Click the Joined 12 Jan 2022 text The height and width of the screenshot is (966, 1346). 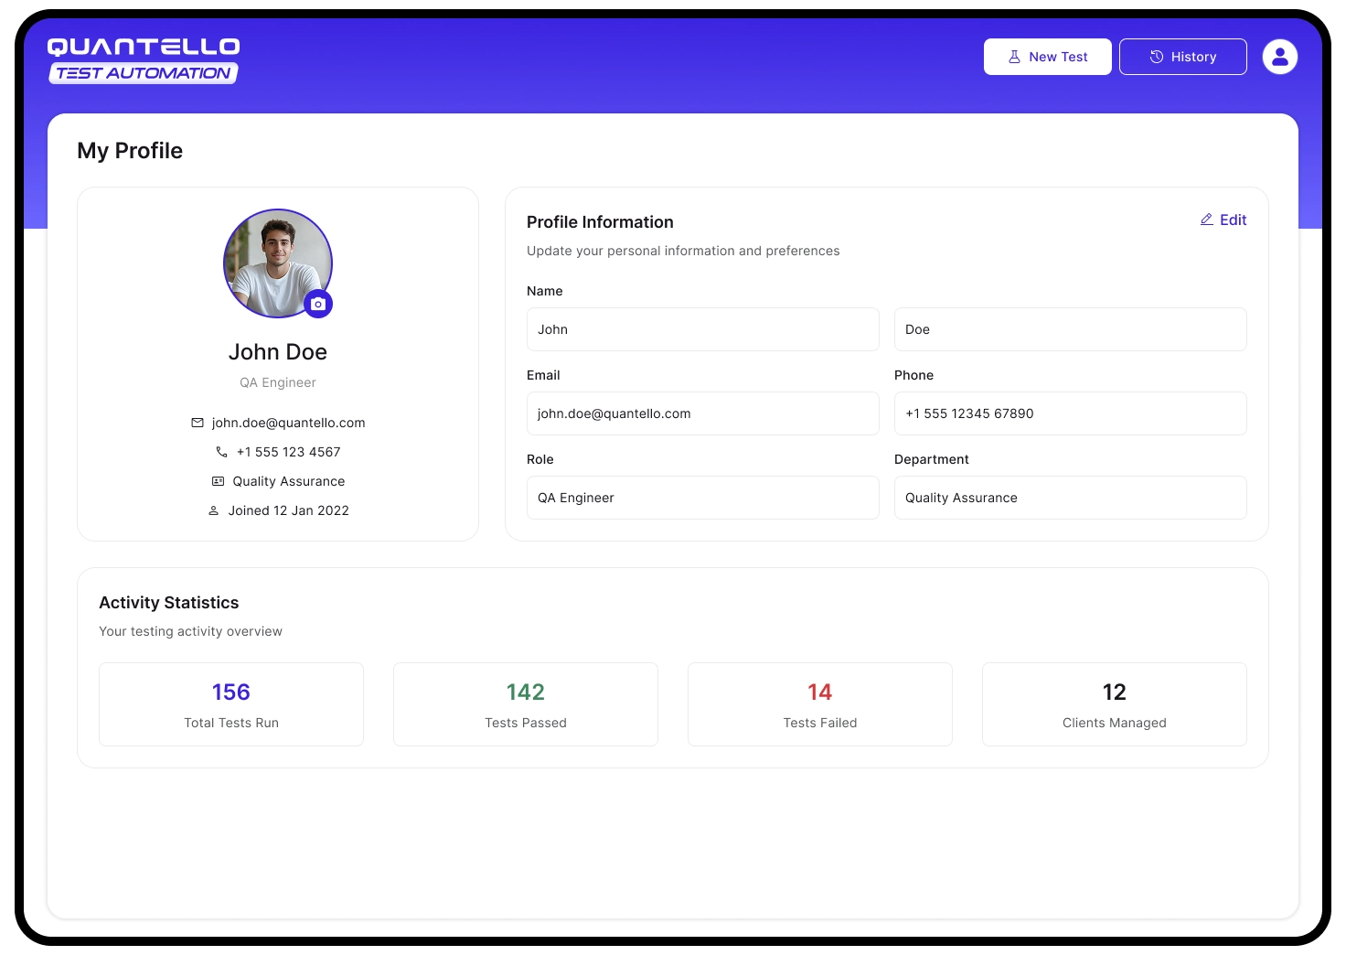(x=289, y=510)
